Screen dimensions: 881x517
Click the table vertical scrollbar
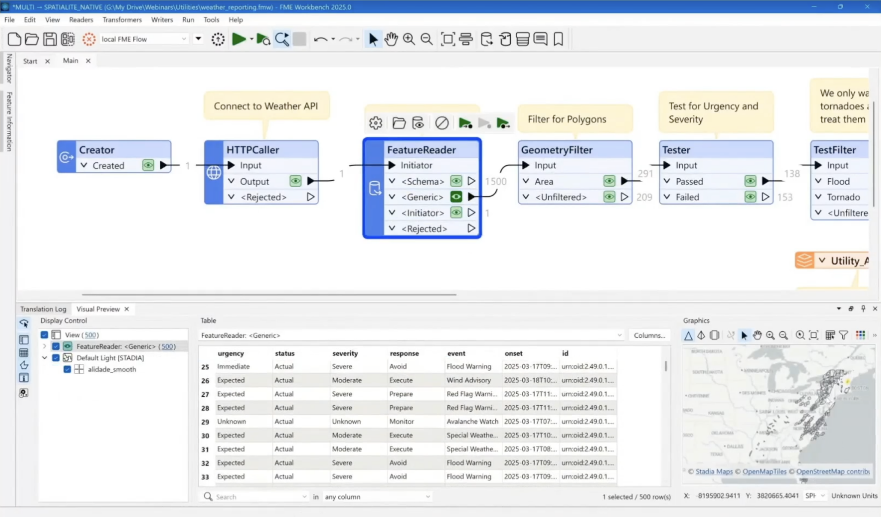(x=666, y=366)
